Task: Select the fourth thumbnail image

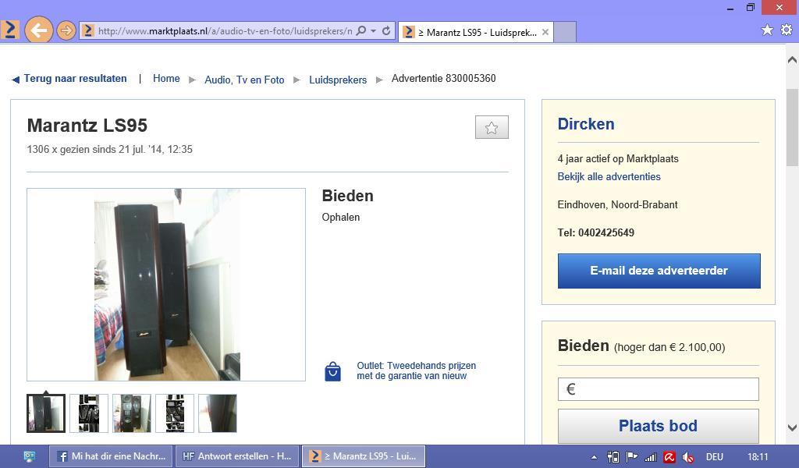Action: click(x=175, y=413)
